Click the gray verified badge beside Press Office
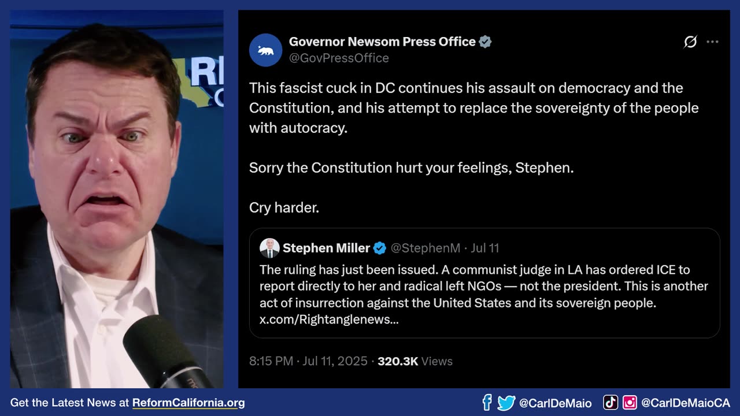Screen dimensions: 740x416 [485, 42]
